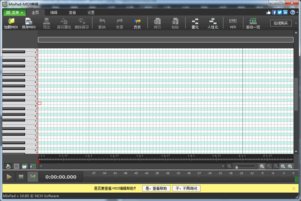Open 活动一览 event list icon
This screenshot has height=201, width=301.
(x=253, y=23)
